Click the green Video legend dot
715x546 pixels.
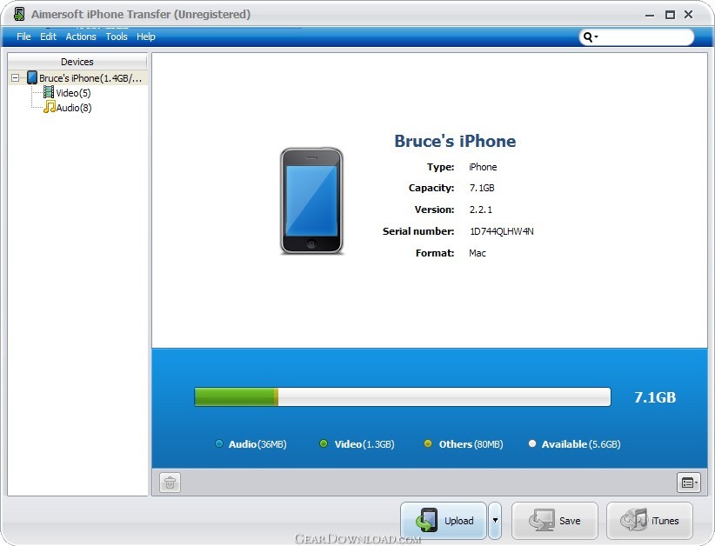pos(324,443)
